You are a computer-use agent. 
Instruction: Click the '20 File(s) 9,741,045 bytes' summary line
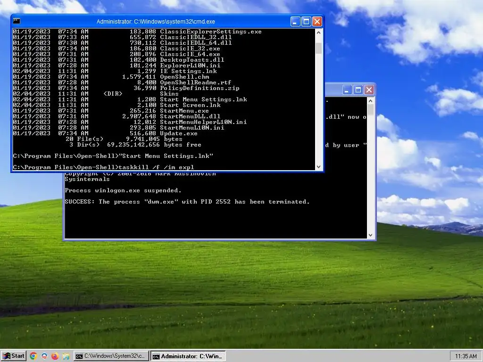coord(124,139)
